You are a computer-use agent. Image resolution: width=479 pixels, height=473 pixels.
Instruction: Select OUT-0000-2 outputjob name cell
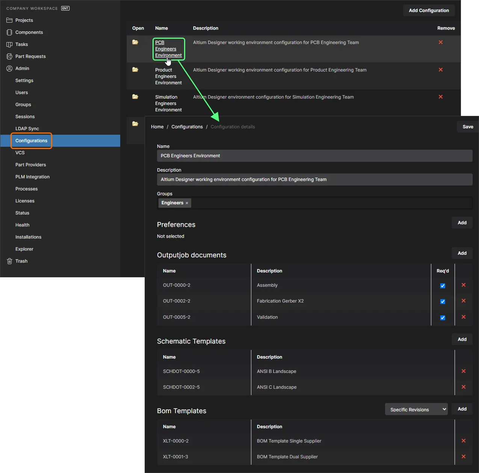(177, 285)
